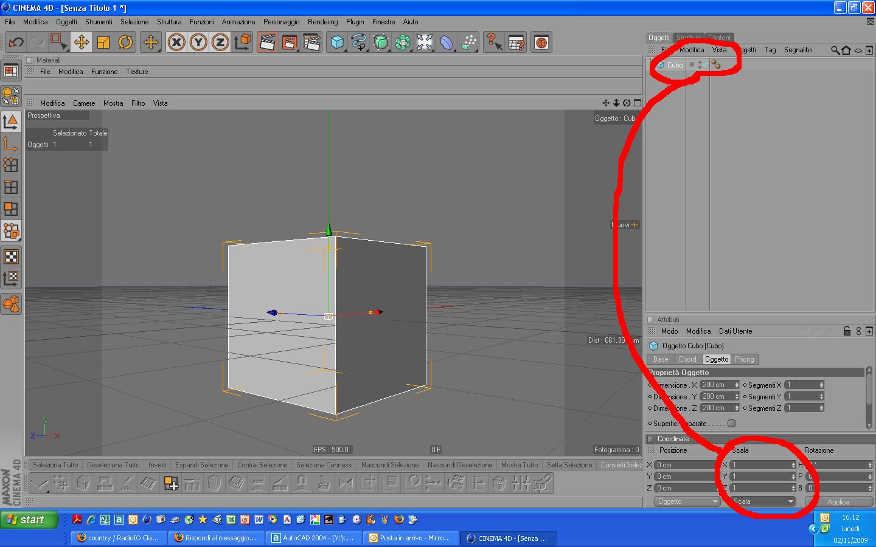Click the globe icon in toolbar
Screen dimensions: 876x547
[541, 42]
